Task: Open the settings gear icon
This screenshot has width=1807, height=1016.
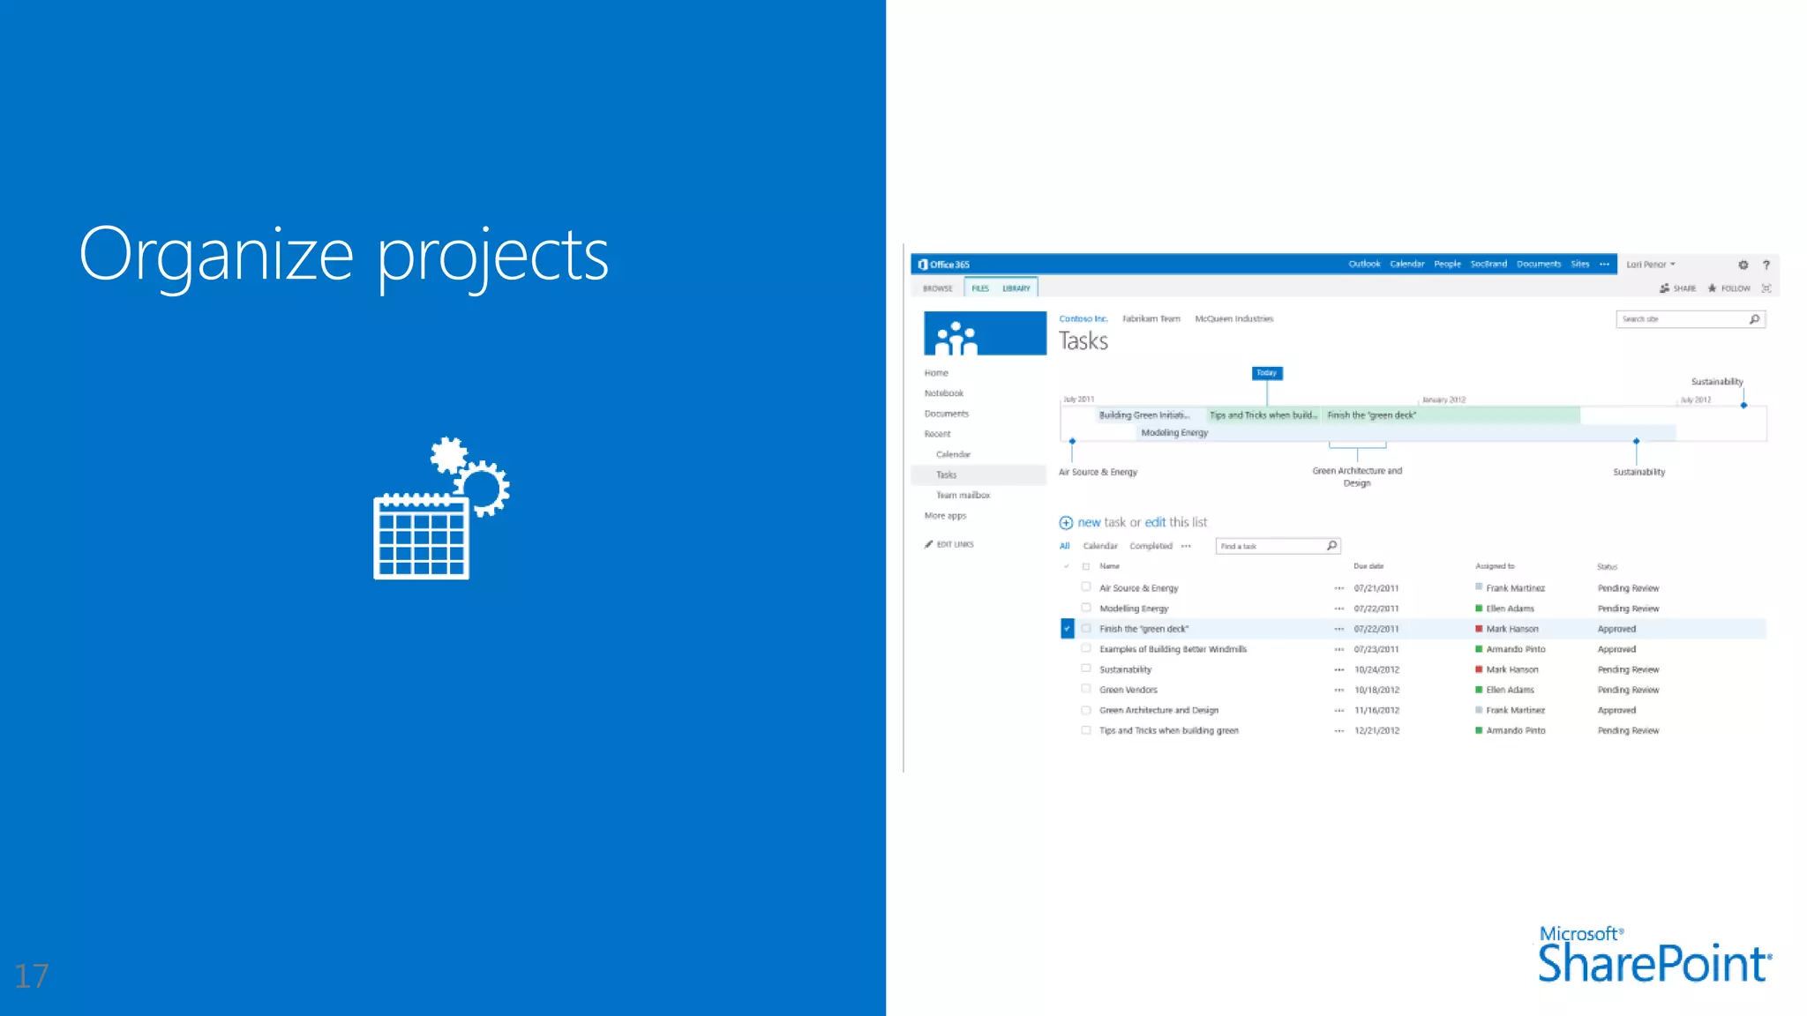Action: tap(1743, 265)
